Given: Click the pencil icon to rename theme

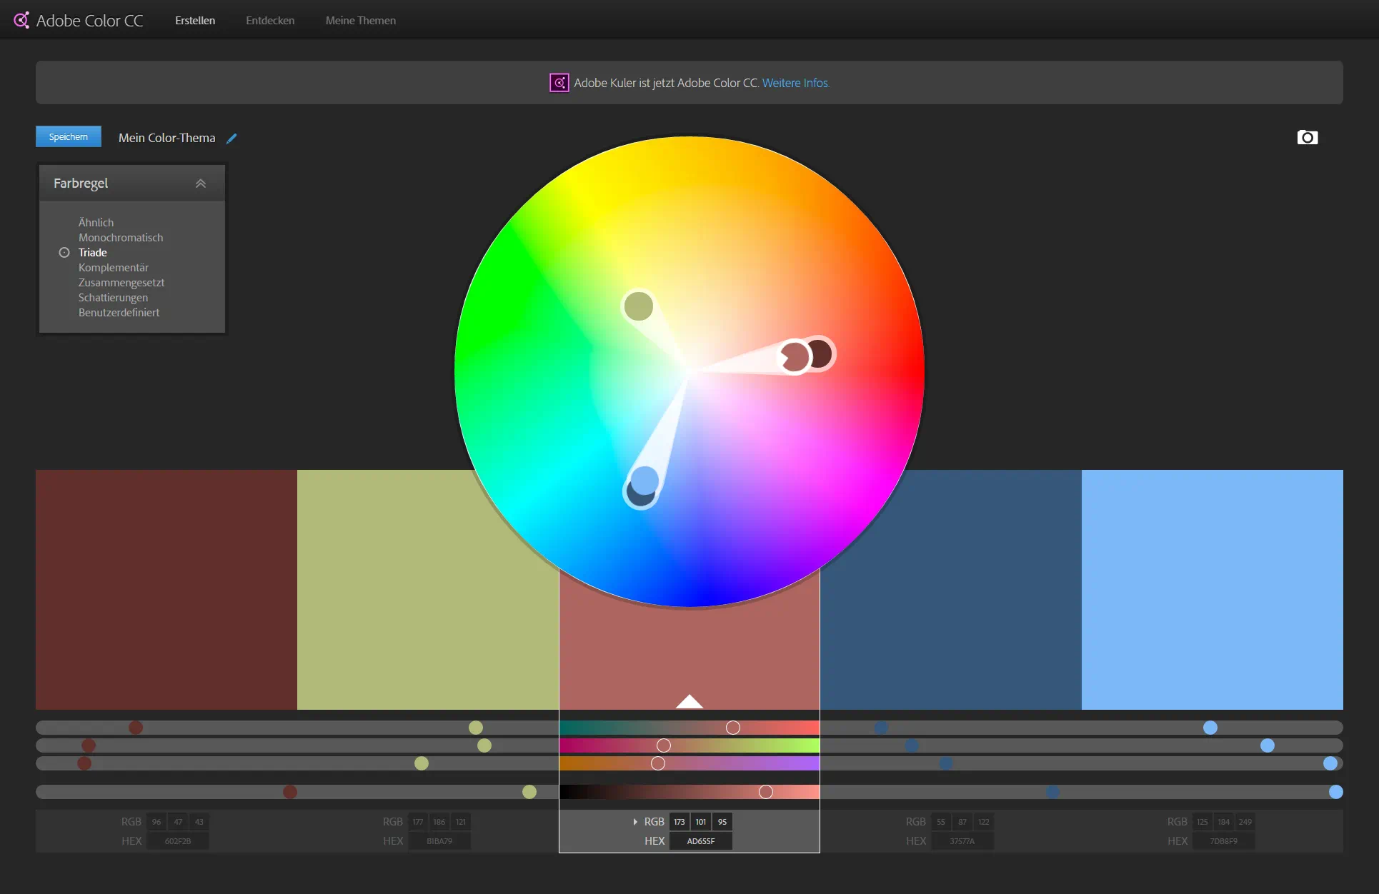Looking at the screenshot, I should (x=232, y=139).
